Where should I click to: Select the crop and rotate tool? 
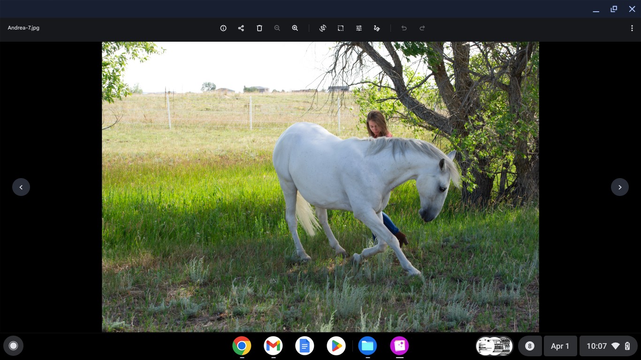click(x=323, y=28)
